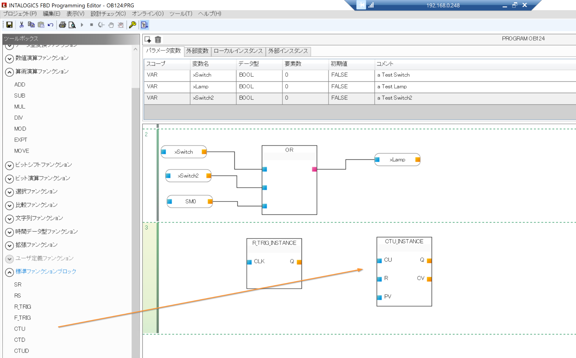Expand the 比較ファンクション group
This screenshot has width=576, height=358.
[9, 205]
